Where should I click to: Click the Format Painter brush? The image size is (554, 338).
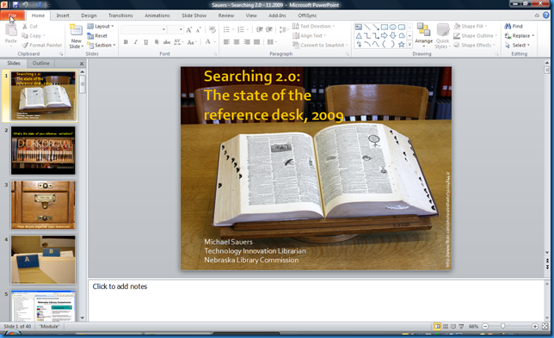click(x=41, y=46)
